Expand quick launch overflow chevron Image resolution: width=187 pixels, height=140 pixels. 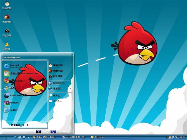pos(28,137)
